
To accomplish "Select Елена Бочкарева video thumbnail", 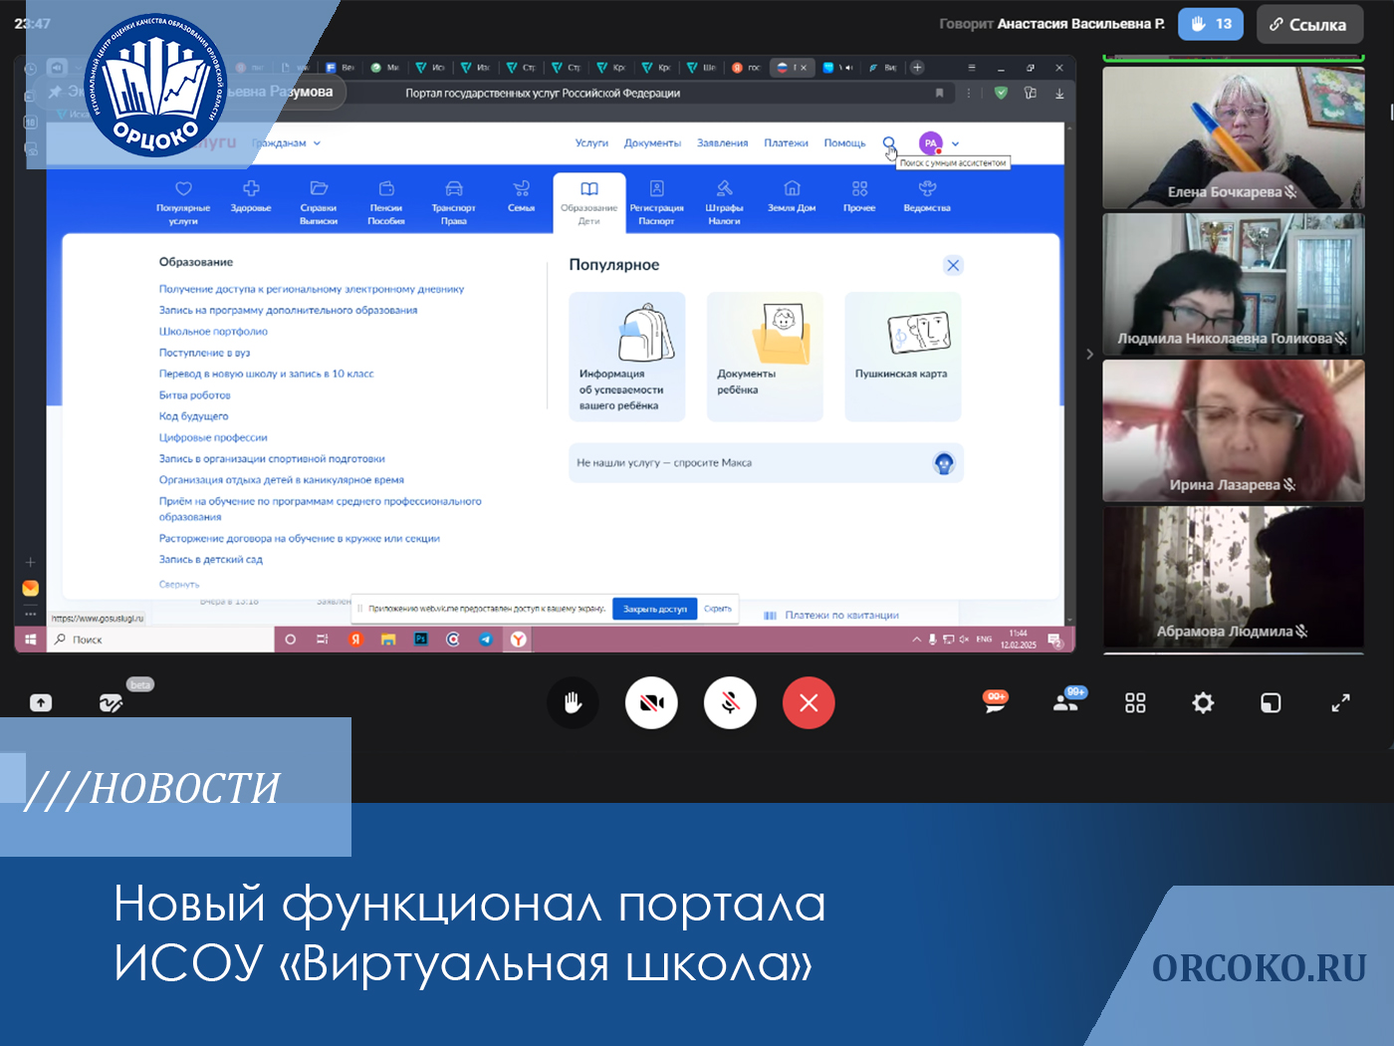I will 1233,137.
